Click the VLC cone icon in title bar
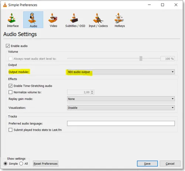This screenshot has width=185, height=171. (x=5, y=5)
